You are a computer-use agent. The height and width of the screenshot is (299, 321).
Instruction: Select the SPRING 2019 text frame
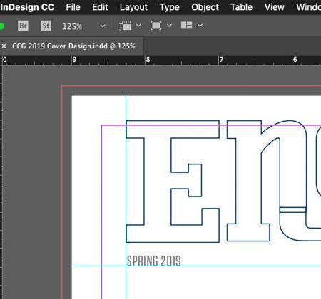(153, 261)
